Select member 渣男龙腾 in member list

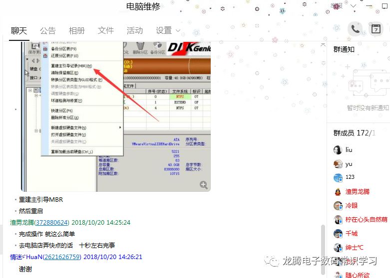point(358,192)
